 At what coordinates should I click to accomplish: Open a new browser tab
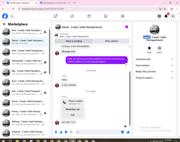coord(75,3)
